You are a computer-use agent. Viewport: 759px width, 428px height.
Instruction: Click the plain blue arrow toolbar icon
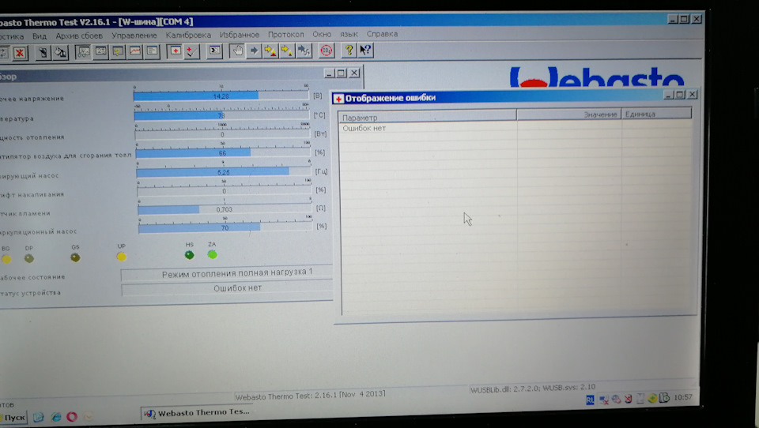pos(254,51)
